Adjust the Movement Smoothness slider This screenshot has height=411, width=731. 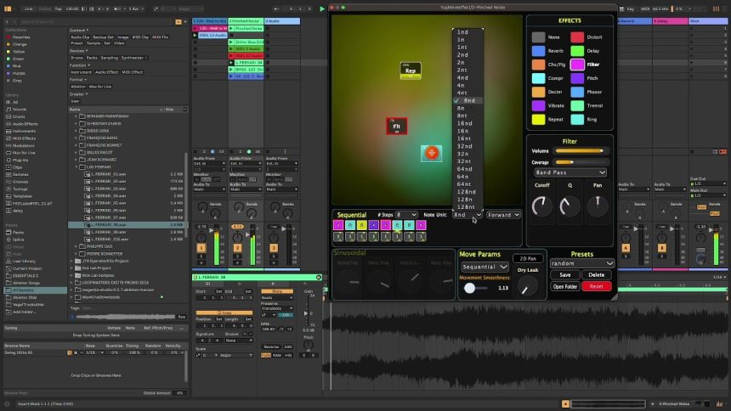[x=470, y=288]
